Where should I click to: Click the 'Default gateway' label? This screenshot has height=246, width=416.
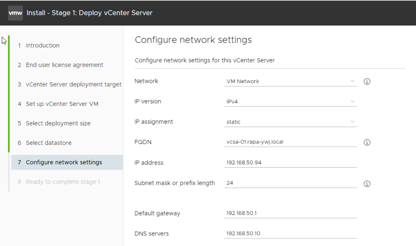(157, 213)
